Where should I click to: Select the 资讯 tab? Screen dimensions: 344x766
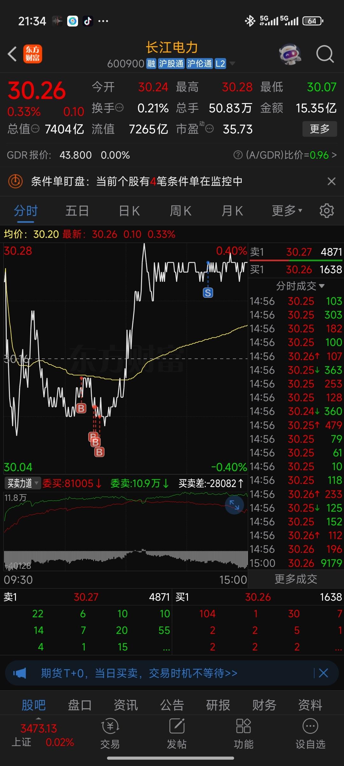click(x=126, y=705)
